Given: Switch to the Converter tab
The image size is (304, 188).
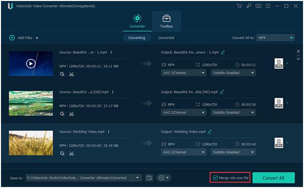Looking at the screenshot, I should pos(137,21).
